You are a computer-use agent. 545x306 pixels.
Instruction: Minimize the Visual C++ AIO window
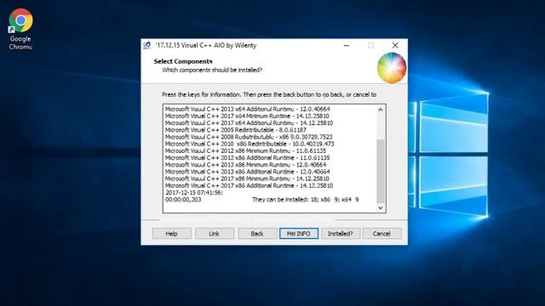point(347,45)
